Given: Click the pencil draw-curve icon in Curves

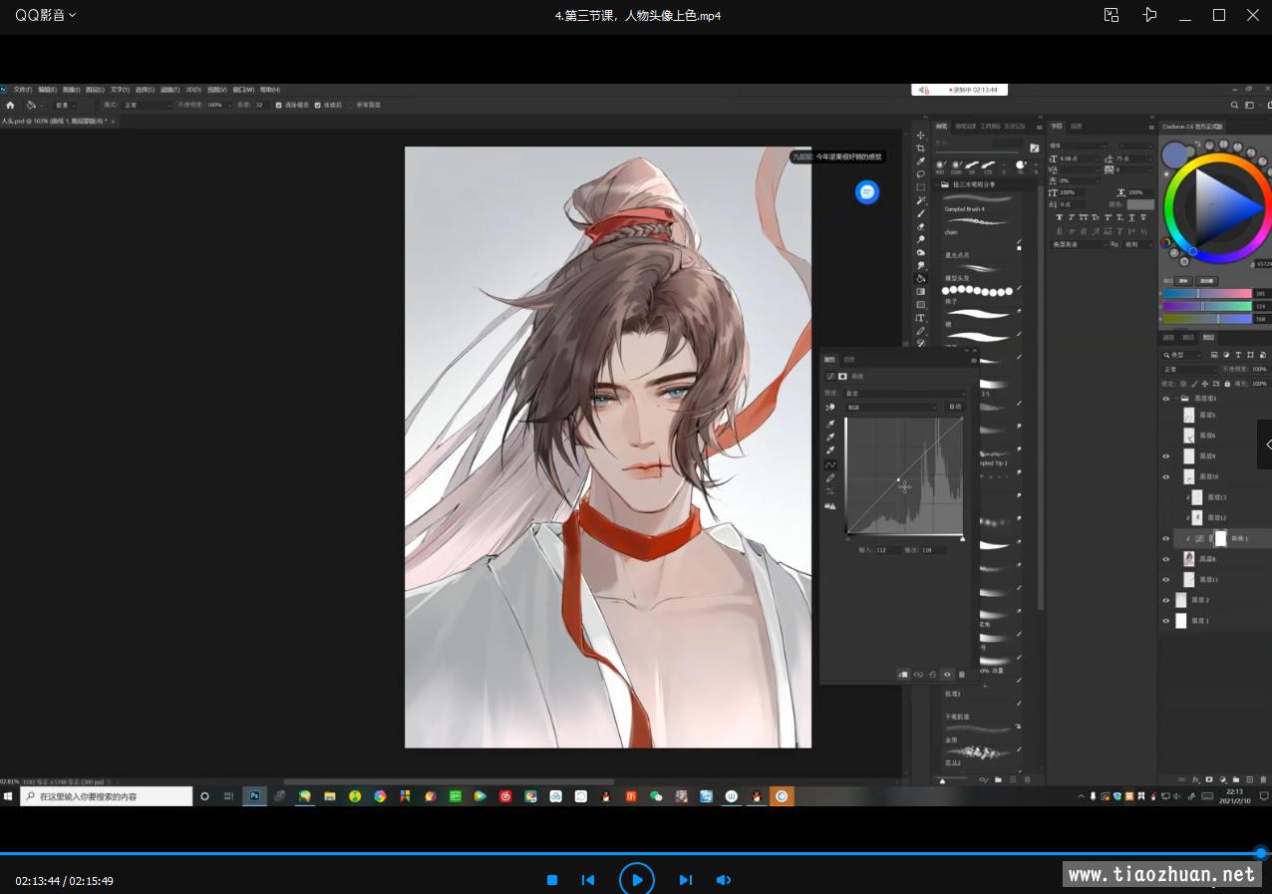Looking at the screenshot, I should click(829, 477).
